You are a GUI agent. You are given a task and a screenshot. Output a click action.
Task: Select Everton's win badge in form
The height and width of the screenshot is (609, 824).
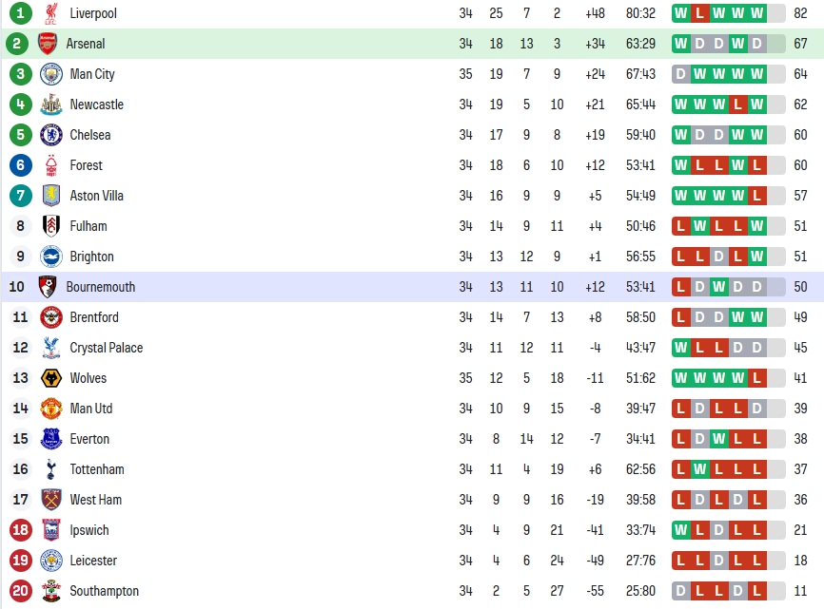point(719,439)
